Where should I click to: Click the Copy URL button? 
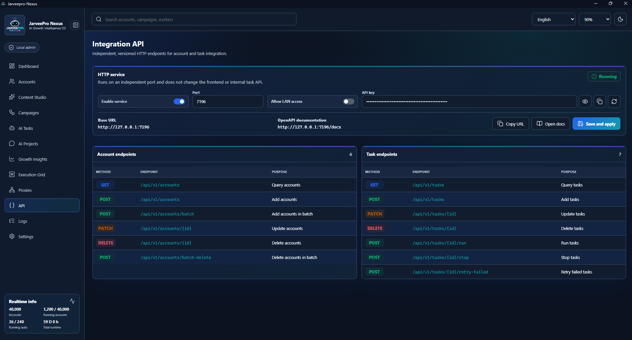pyautogui.click(x=510, y=124)
